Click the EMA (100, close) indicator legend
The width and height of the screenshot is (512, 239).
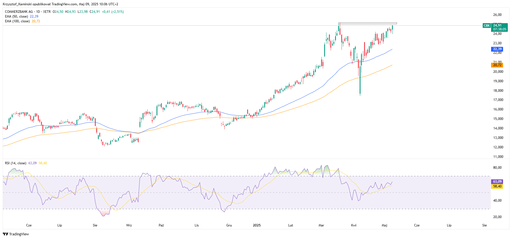(22, 21)
